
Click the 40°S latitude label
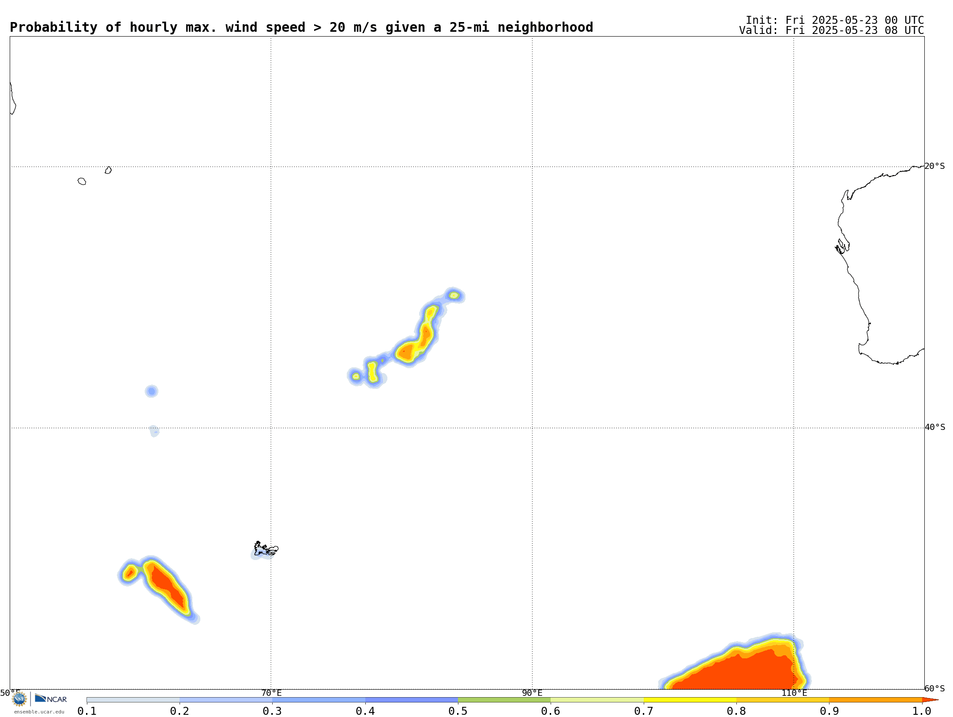(935, 427)
